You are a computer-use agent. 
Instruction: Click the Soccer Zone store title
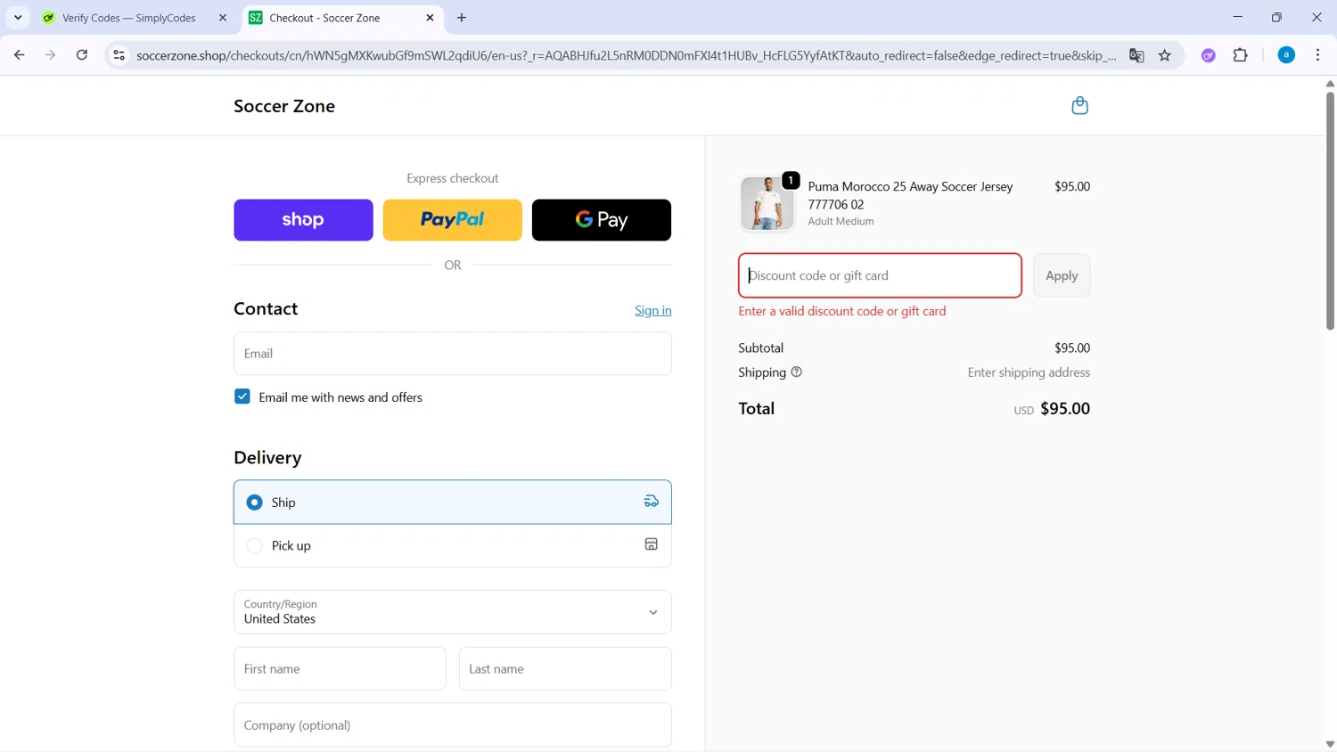click(x=284, y=106)
